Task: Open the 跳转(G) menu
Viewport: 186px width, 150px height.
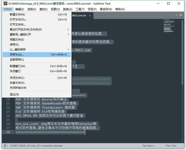Action: [x=68, y=9]
